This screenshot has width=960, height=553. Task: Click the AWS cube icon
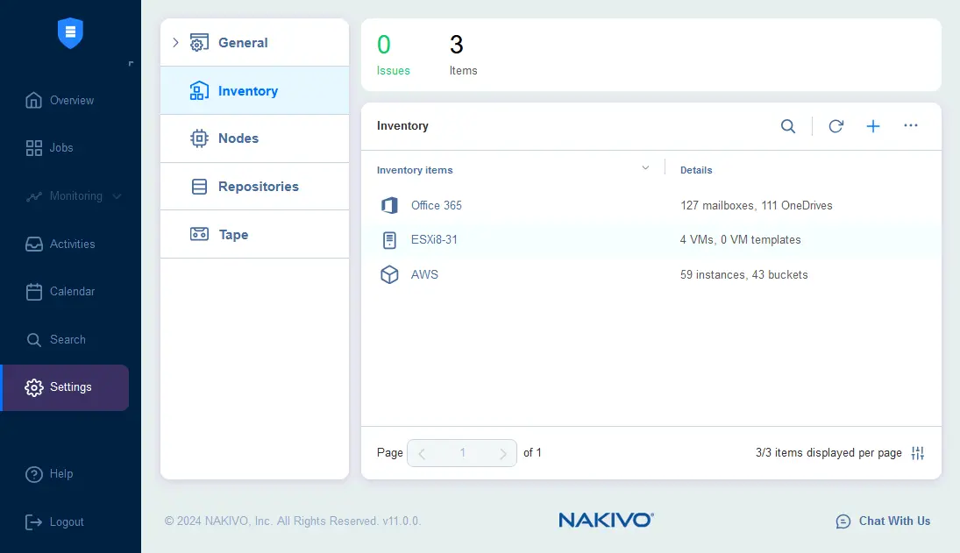click(389, 274)
